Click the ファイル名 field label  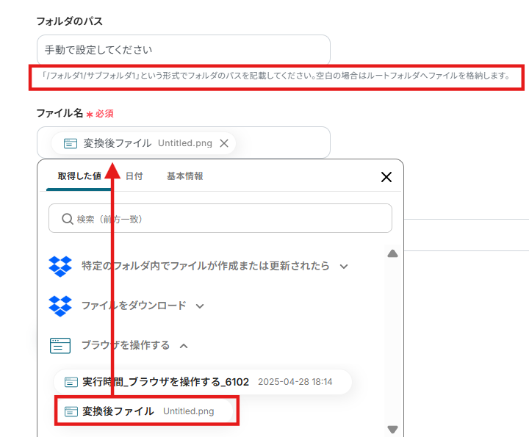(60, 113)
